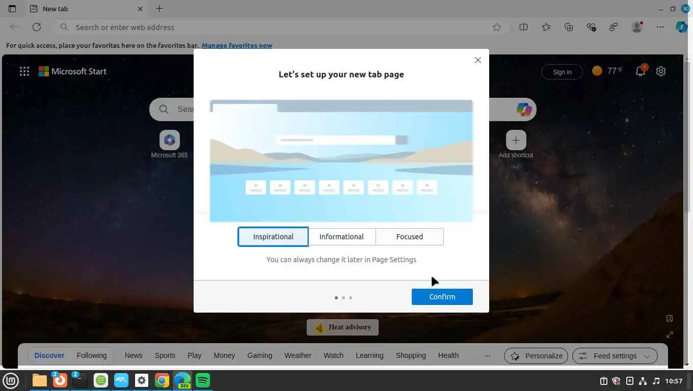Open the orange browser icon with badge 2 in taskbar
The width and height of the screenshot is (693, 391).
(60, 380)
